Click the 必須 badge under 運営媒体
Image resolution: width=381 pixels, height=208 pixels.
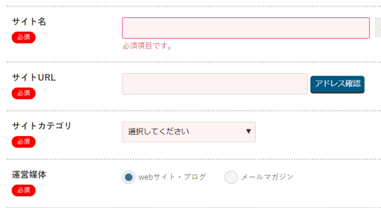[x=24, y=190]
